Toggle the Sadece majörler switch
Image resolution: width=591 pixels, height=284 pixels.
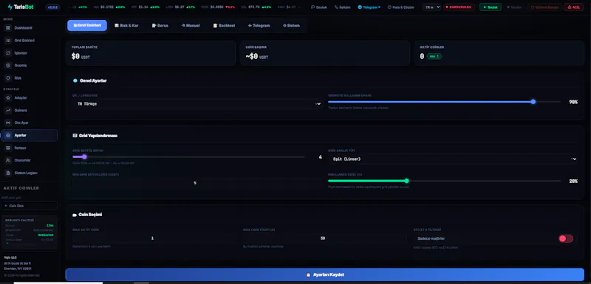[x=566, y=238]
